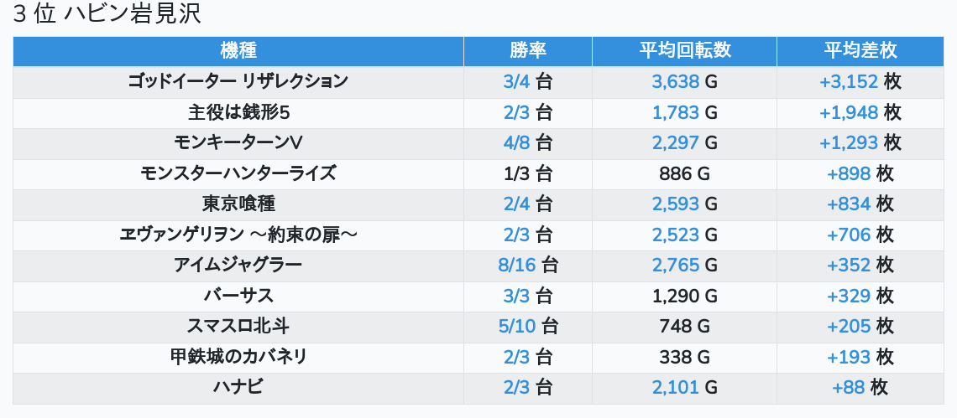This screenshot has height=418, width=957.
Task: Click the 平均差枚 column header
Action: (x=860, y=50)
